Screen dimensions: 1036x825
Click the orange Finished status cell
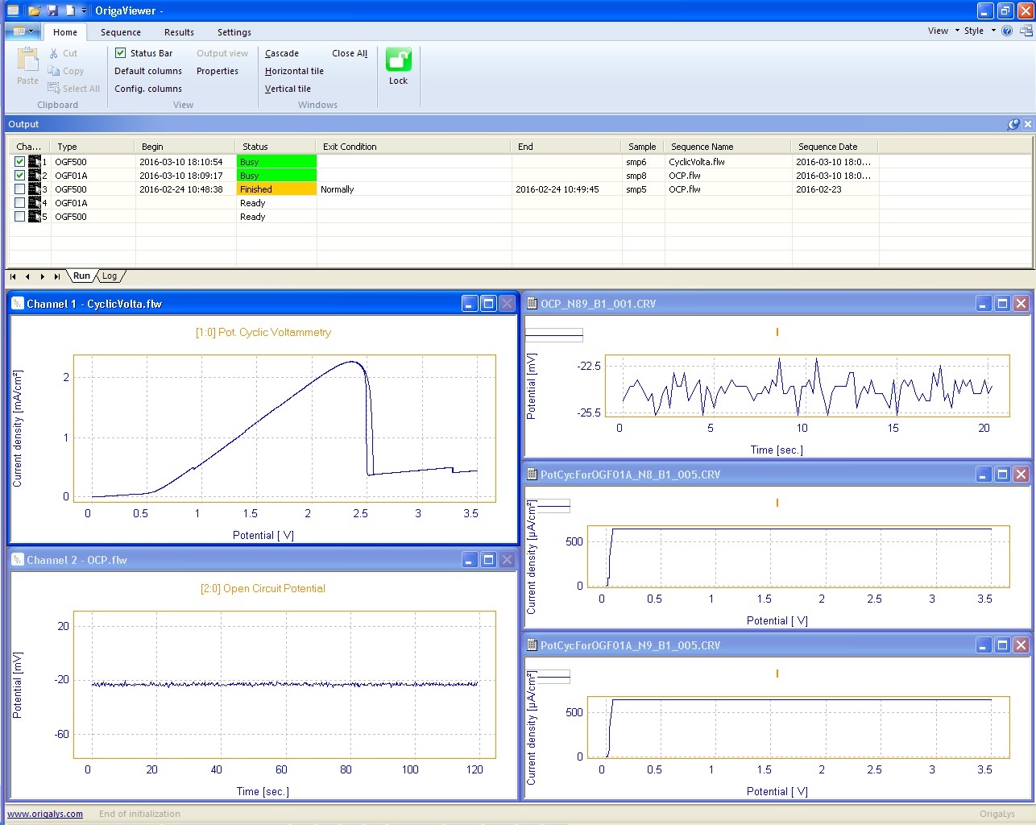coord(276,189)
